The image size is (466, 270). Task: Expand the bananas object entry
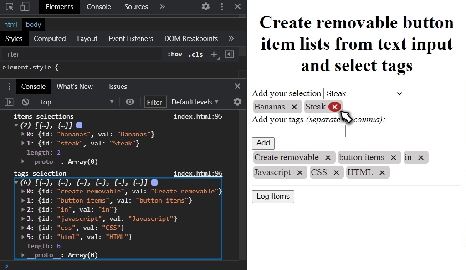coord(23,134)
